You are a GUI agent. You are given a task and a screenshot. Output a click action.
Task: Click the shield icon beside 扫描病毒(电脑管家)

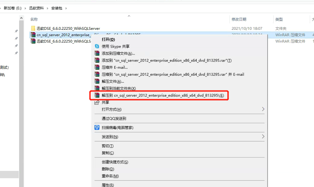click(x=97, y=128)
